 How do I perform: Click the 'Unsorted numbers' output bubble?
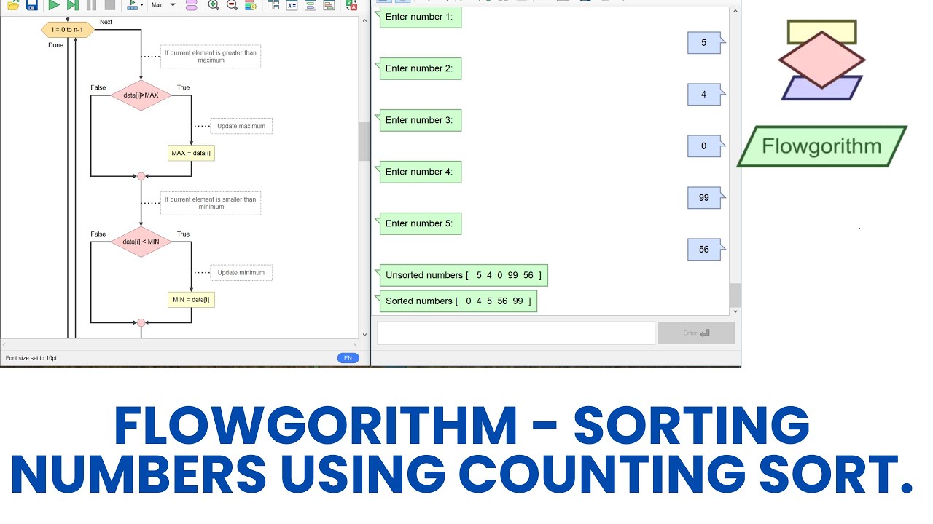click(461, 275)
